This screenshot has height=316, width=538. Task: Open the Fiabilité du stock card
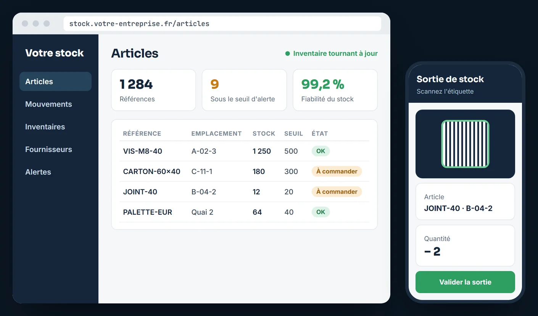pos(335,90)
